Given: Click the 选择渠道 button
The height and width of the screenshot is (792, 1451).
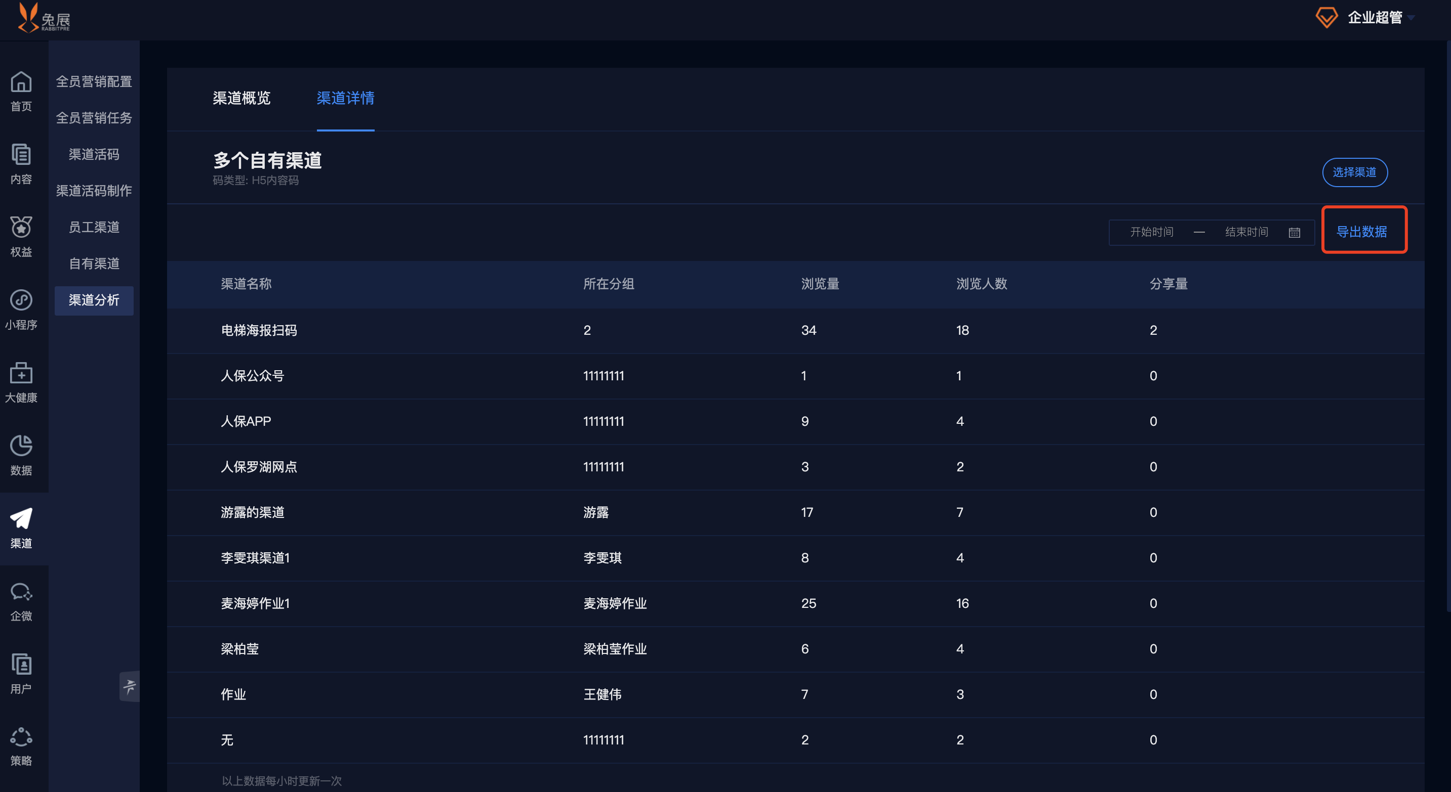Looking at the screenshot, I should 1354,172.
